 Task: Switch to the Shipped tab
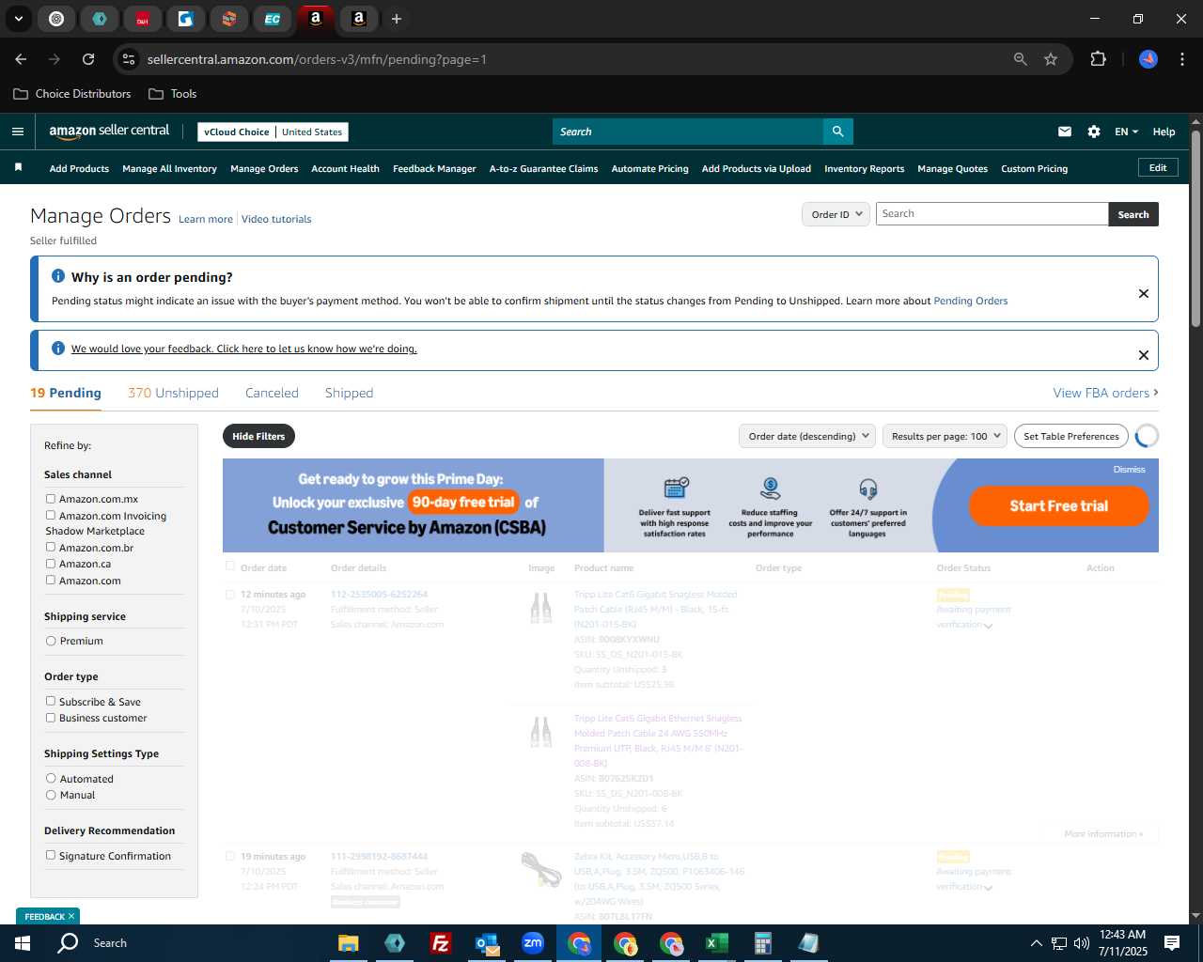349,393
